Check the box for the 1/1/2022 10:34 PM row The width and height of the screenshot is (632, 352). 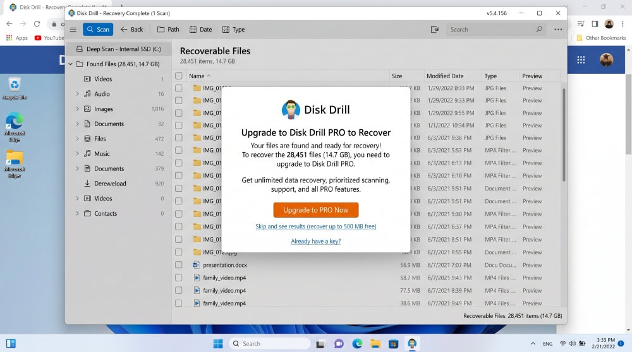tap(179, 125)
